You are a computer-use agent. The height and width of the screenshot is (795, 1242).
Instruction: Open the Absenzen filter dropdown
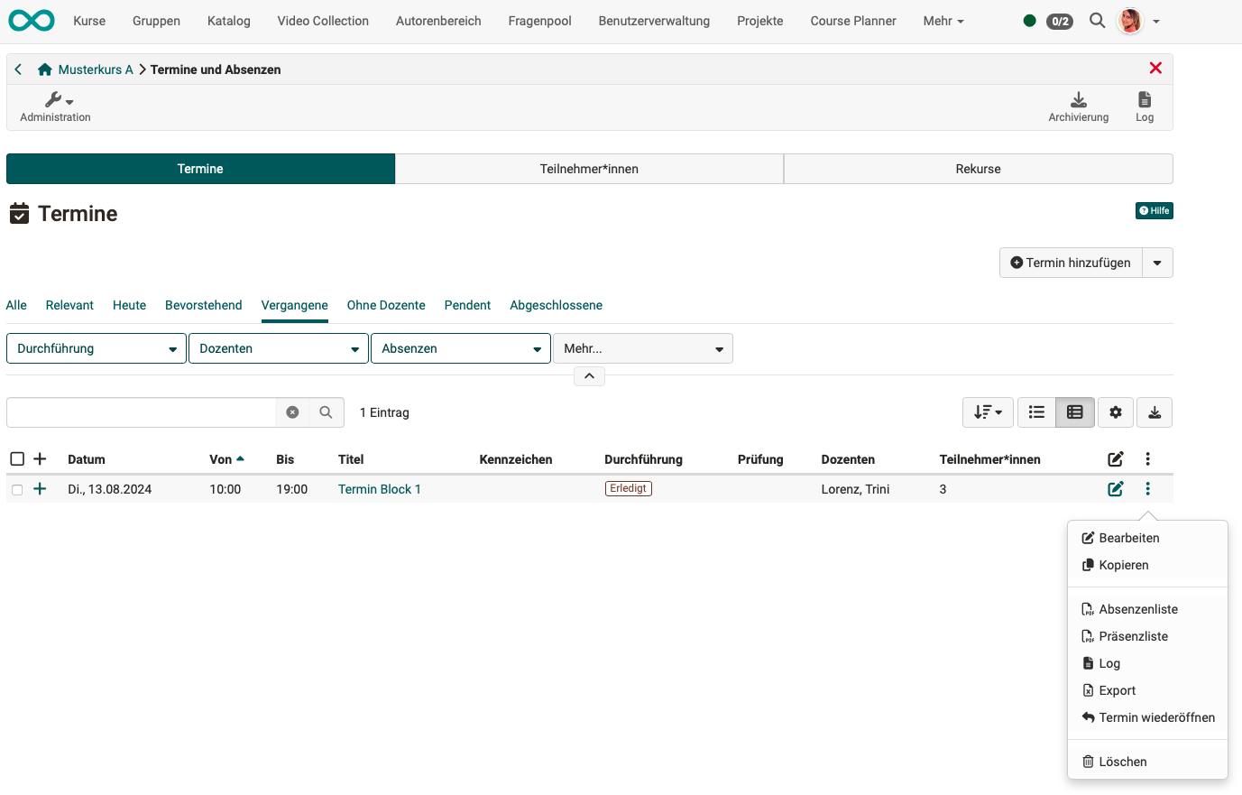point(460,348)
